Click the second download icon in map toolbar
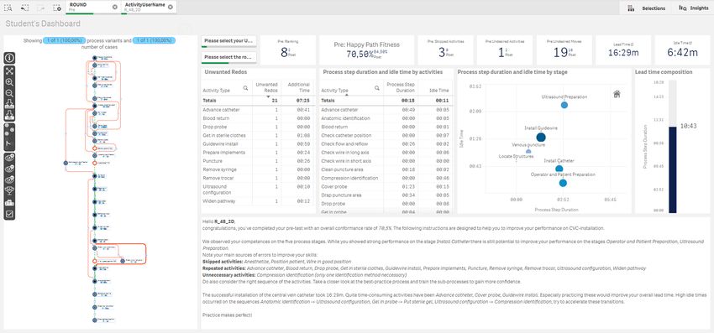 pos(9,115)
